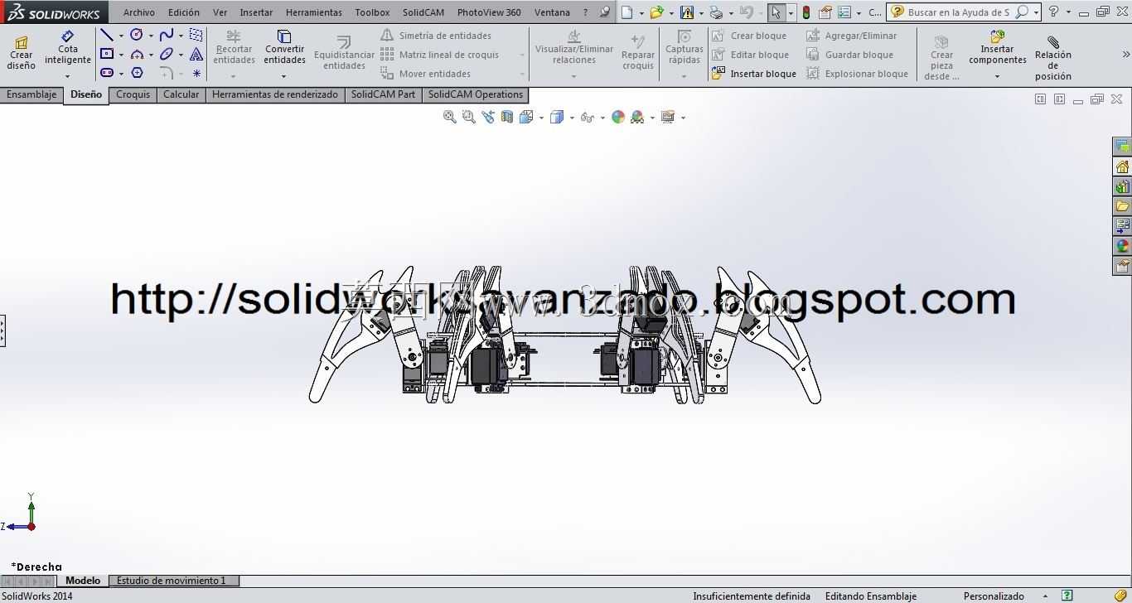This screenshot has height=603, width=1132.
Task: Open the Display Style dropdown arrow
Action: 572,118
